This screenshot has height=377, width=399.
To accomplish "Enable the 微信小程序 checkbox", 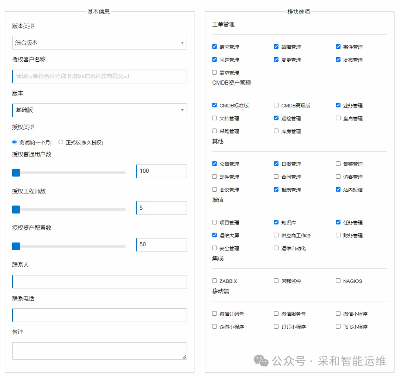I will (x=338, y=313).
